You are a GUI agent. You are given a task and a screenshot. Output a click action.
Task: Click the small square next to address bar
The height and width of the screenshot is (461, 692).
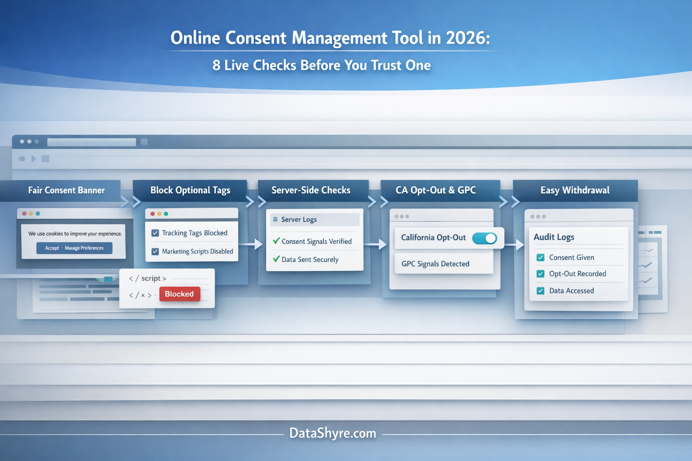(144, 142)
